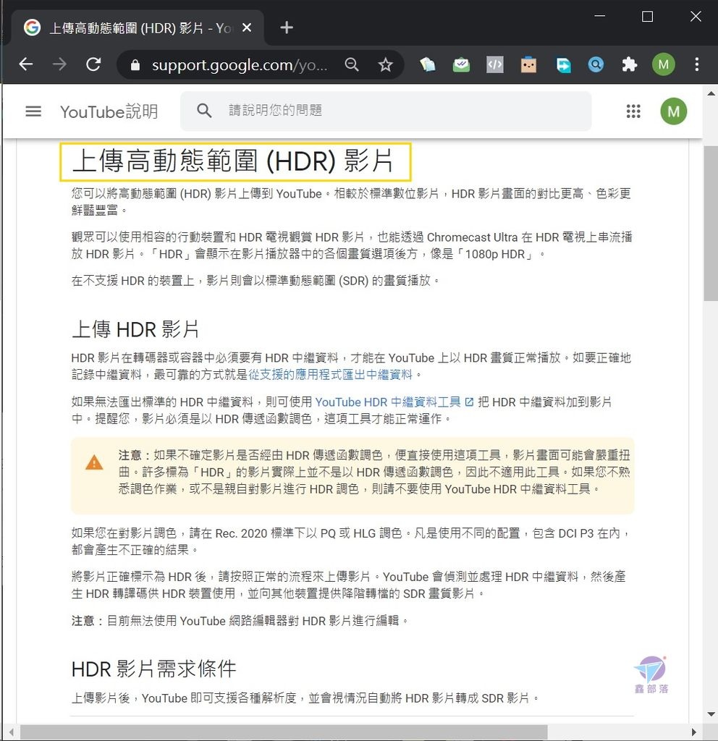718x741 pixels.
Task: Select the 上傳高動態範圍 (HDR) 影片 tab
Action: tap(138, 28)
